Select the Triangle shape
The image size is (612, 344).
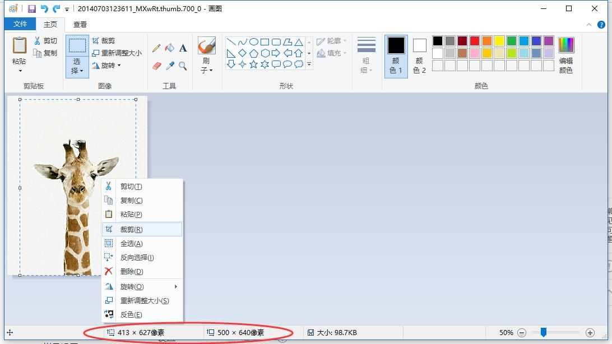tap(299, 42)
